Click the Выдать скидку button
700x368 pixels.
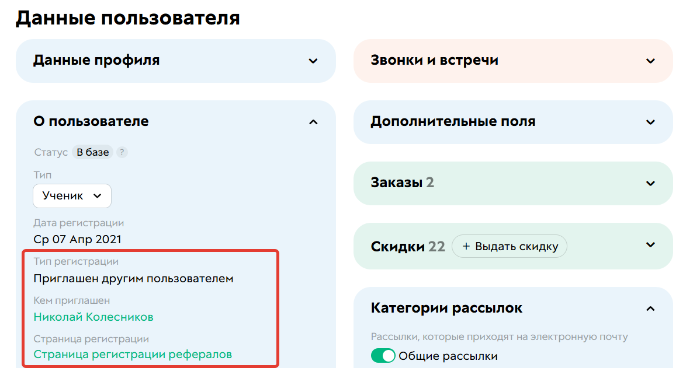coord(509,246)
